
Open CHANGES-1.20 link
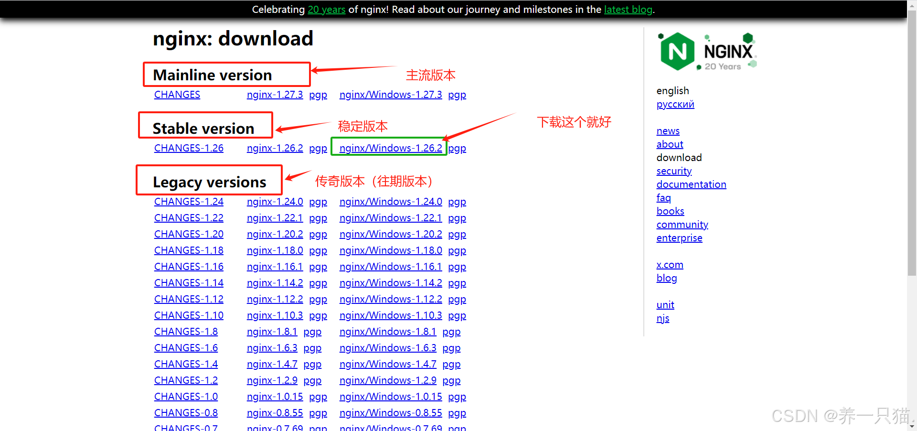click(189, 234)
